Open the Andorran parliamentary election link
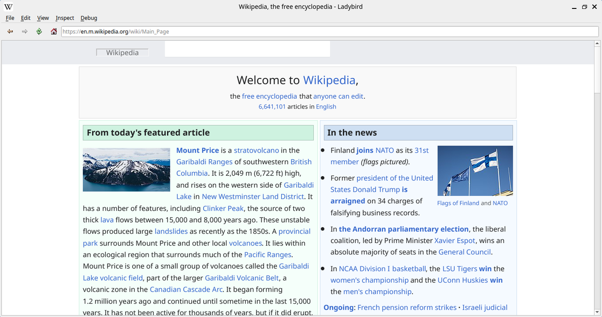Image resolution: width=602 pixels, height=317 pixels. [x=404, y=229]
